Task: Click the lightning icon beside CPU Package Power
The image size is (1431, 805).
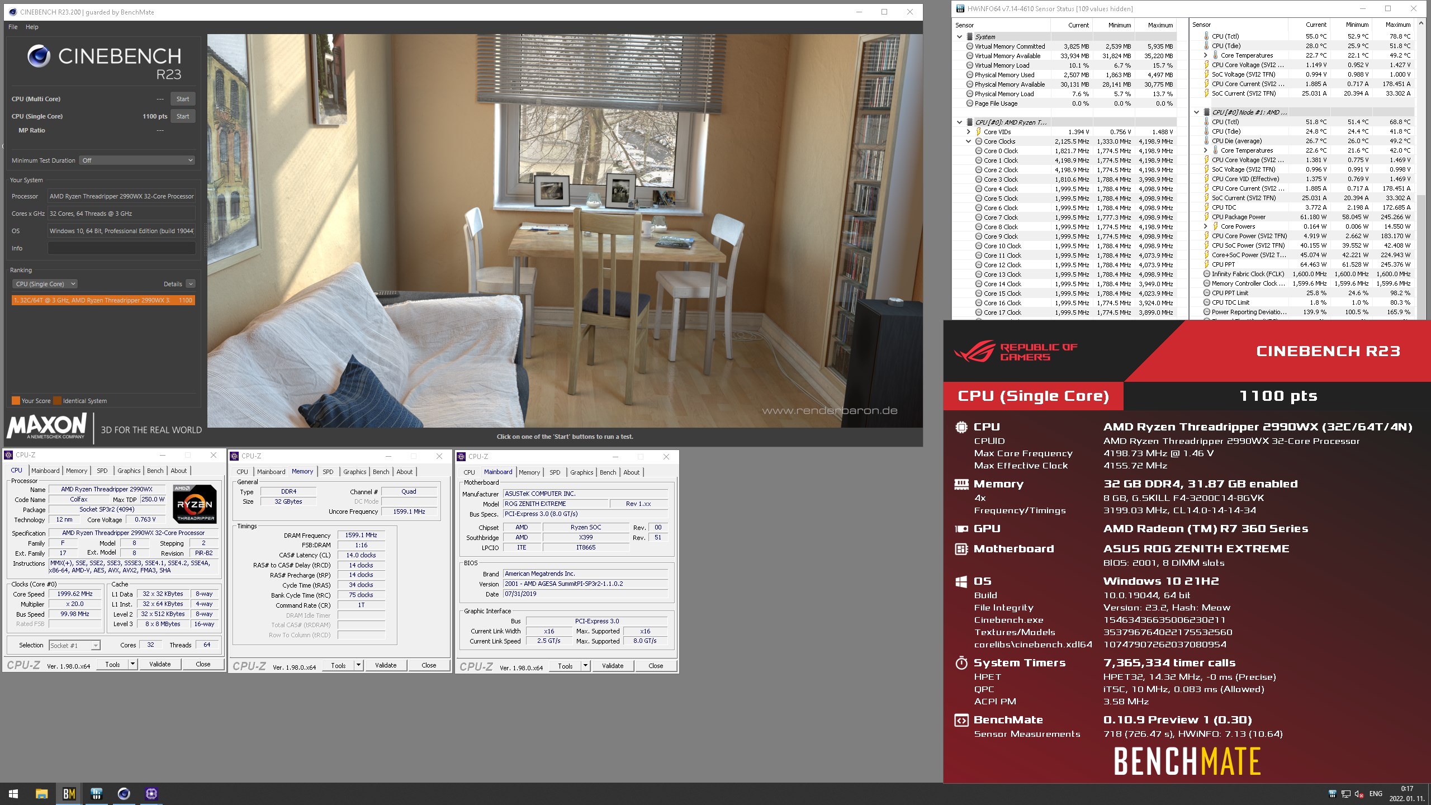Action: click(1207, 217)
